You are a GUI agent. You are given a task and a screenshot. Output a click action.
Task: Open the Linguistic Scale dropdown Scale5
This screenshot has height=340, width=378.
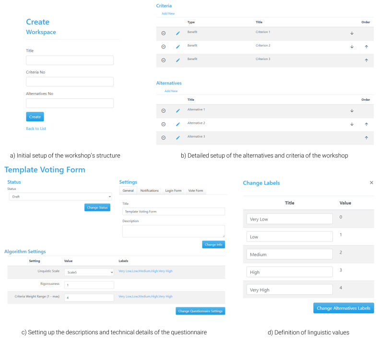click(89, 272)
